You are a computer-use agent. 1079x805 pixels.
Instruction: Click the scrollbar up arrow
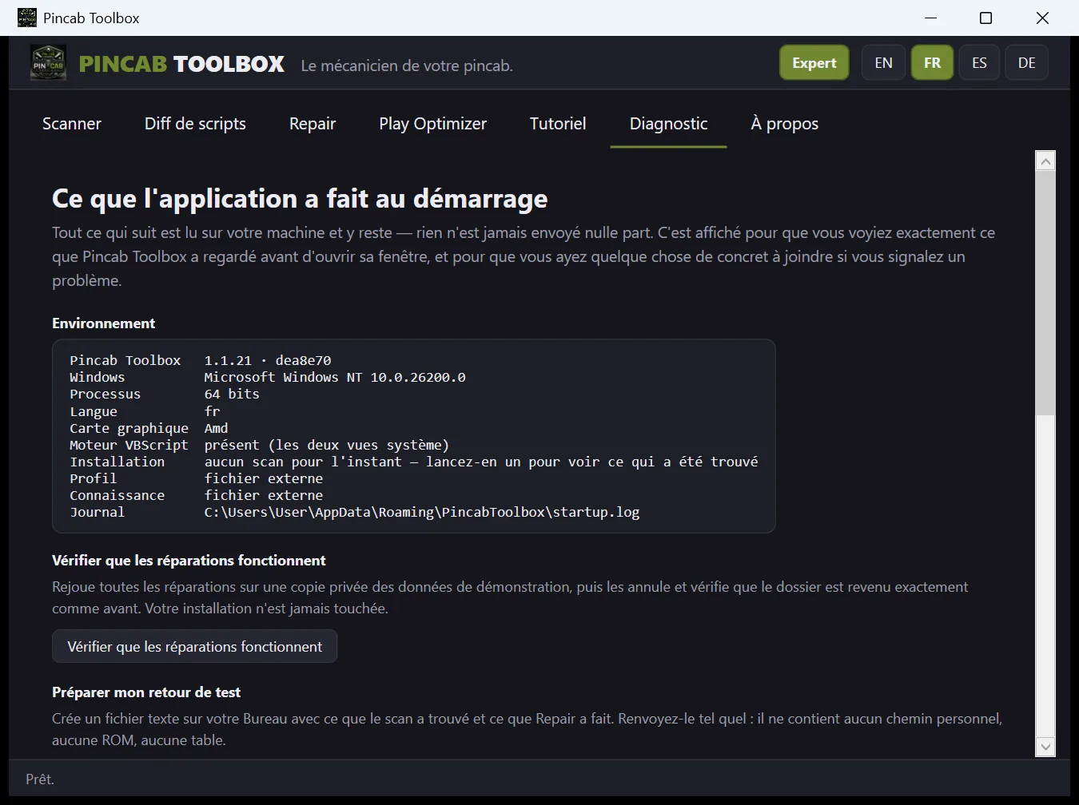click(1045, 161)
